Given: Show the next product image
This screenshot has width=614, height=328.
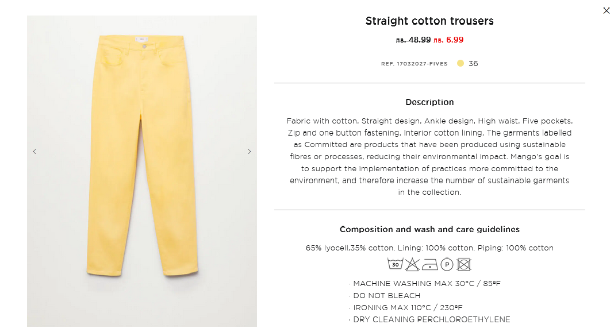Looking at the screenshot, I should tap(249, 152).
